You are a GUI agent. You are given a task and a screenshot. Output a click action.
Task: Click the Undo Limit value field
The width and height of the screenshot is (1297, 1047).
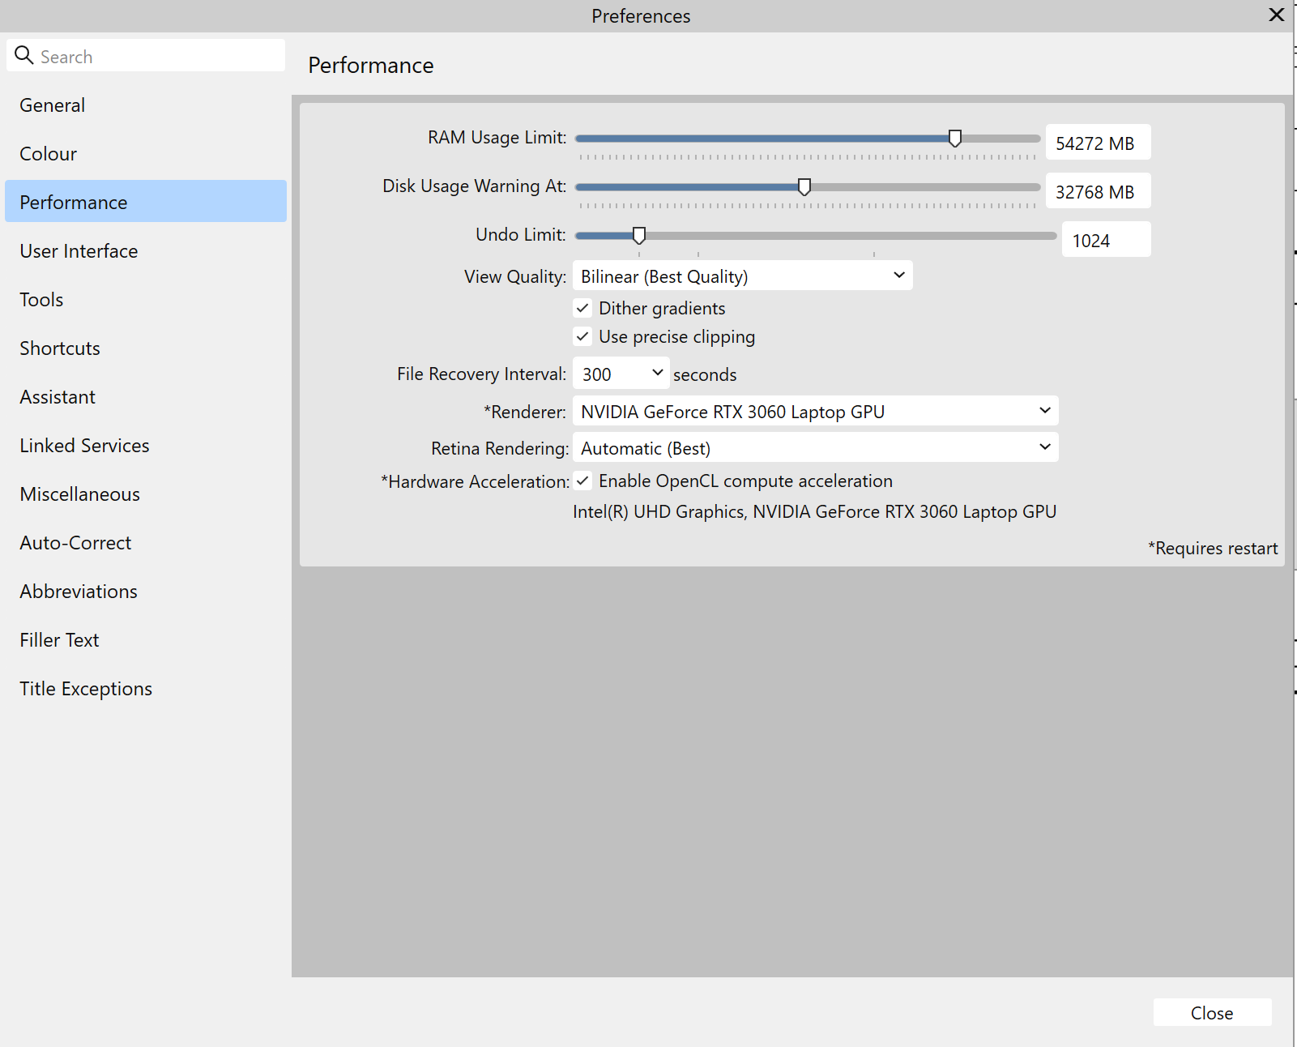click(1106, 241)
